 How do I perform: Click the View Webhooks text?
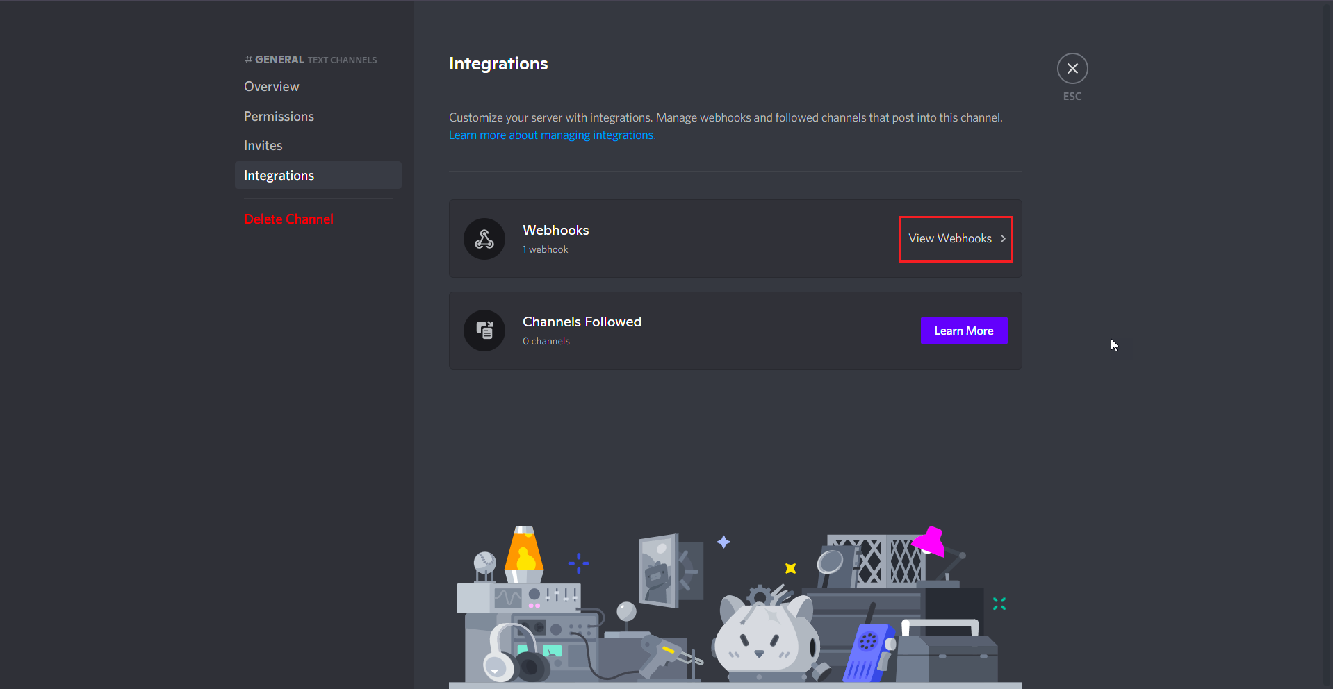click(x=949, y=239)
